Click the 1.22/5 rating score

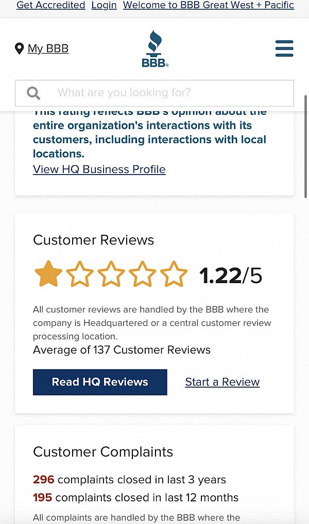(231, 275)
